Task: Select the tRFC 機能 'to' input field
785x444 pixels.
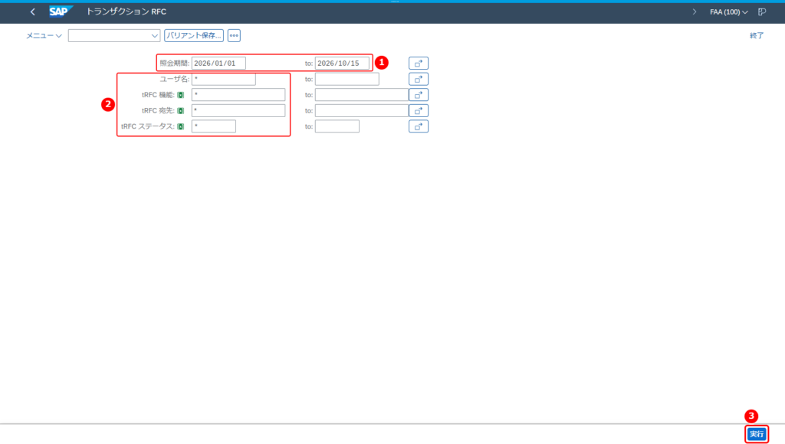Action: [x=362, y=94]
